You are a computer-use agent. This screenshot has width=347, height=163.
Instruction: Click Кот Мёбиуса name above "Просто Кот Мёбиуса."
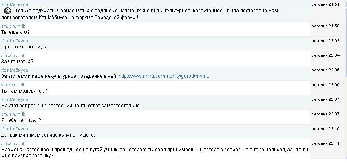tap(15, 41)
